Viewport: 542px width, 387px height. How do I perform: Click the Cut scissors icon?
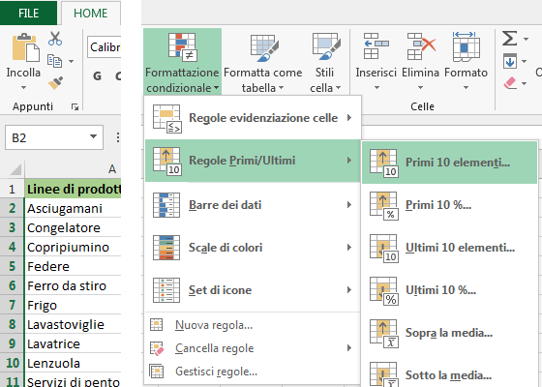(55, 39)
